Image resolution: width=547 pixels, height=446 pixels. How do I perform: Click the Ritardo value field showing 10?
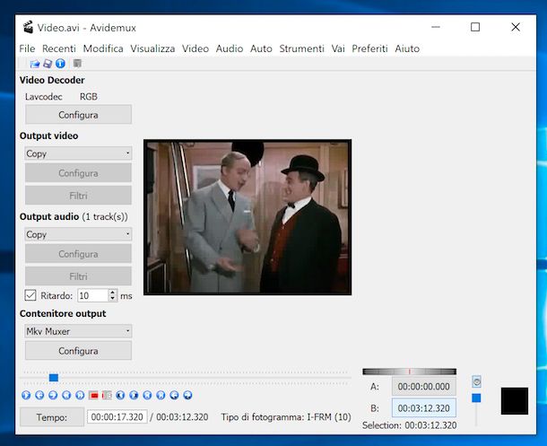tap(92, 295)
